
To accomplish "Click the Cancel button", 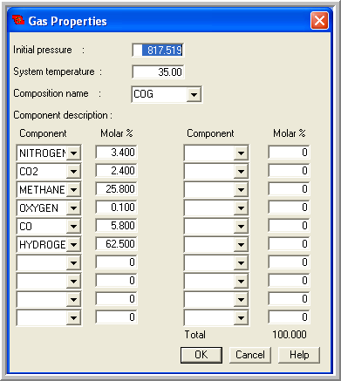I will tap(250, 355).
